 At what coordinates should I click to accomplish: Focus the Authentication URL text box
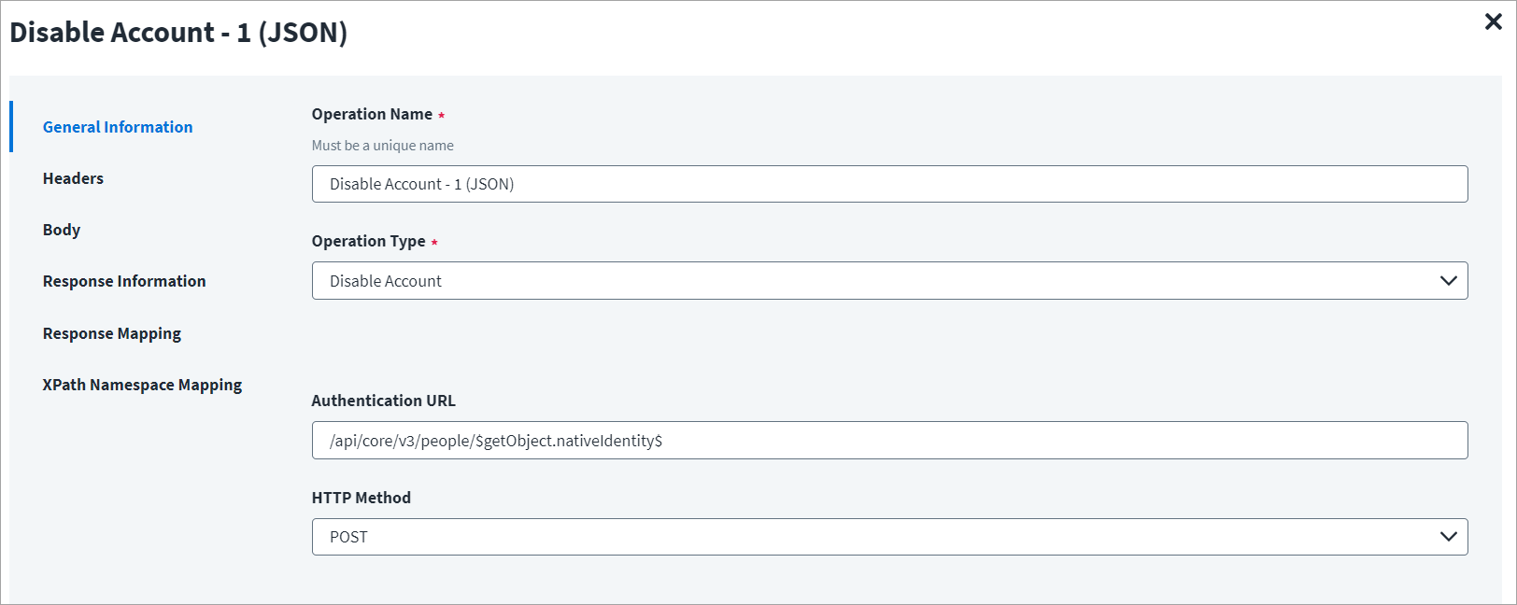(x=889, y=441)
